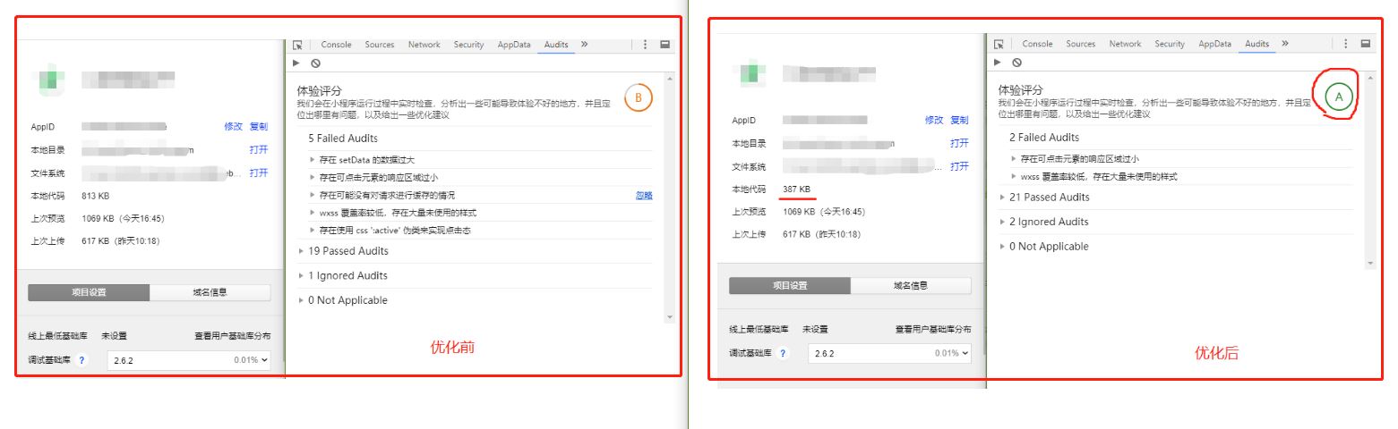Click the 忽略 link on the request caching audit

point(644,196)
